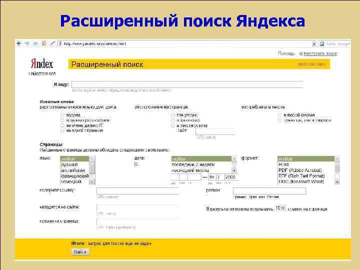Switch to 'простой поиск' link
Image resolution: width=360 pixels, height=270 pixels.
(312, 64)
